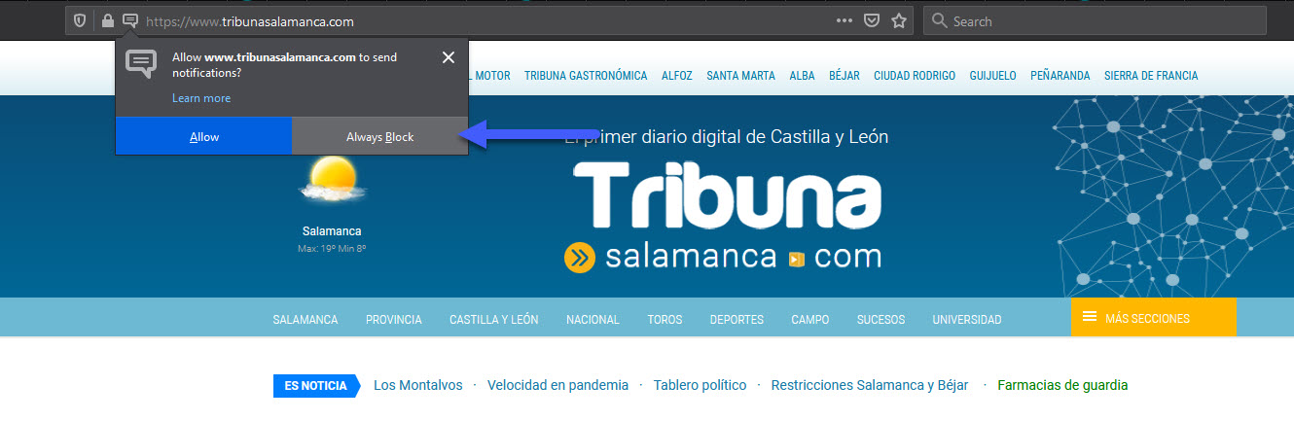Click the Es Noticia label

pyautogui.click(x=316, y=385)
